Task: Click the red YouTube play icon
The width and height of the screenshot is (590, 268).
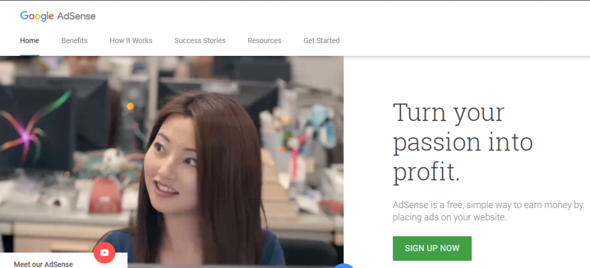Action: click(105, 252)
